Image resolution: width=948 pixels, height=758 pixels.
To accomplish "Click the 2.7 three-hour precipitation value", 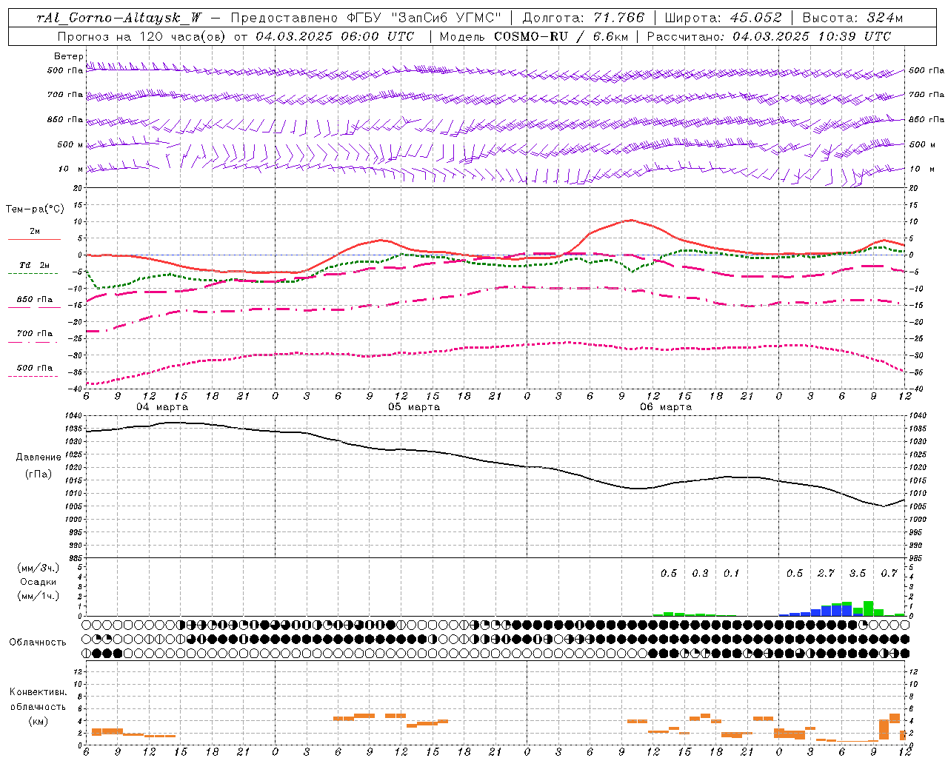I will click(826, 574).
